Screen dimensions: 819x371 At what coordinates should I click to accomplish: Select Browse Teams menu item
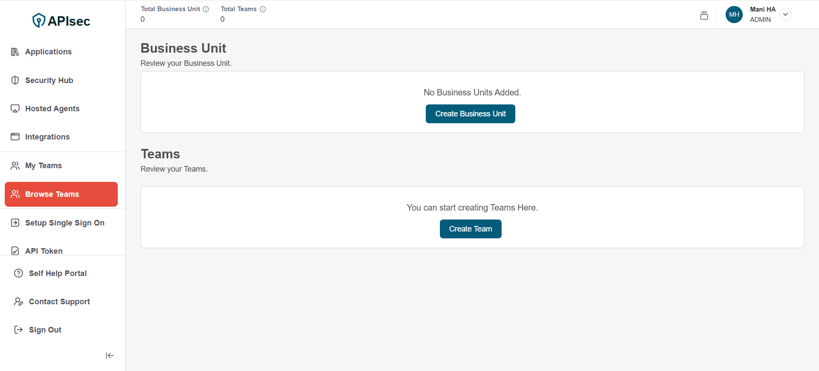61,194
